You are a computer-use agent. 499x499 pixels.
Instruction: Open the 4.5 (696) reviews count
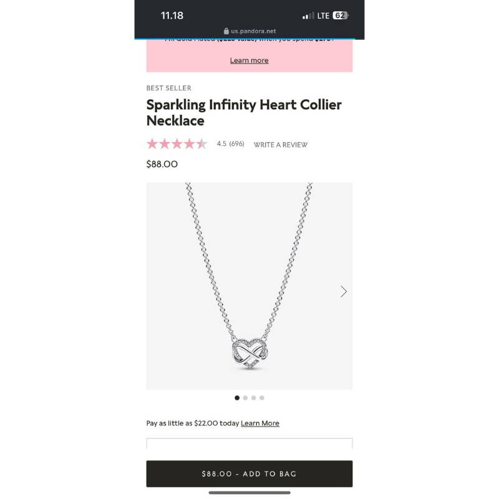(230, 144)
